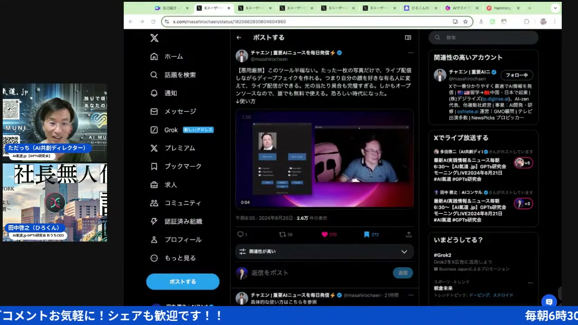Open Premium (プレミアム) page
The height and width of the screenshot is (325, 578).
[x=173, y=148]
